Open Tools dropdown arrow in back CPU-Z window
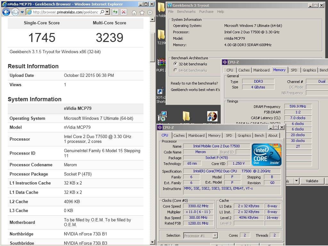 tap(296, 181)
